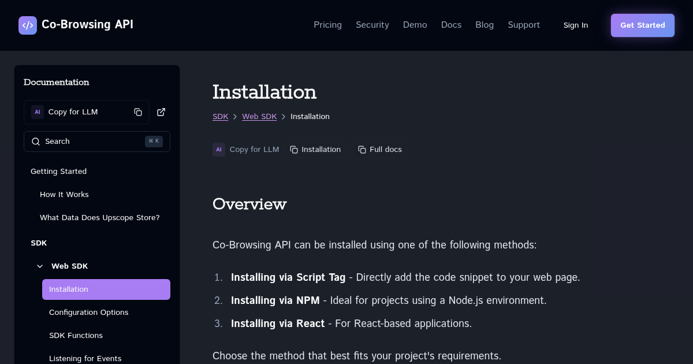Copy the Installation page for LLM
Viewport: 693px width, 364px height.
[315, 150]
